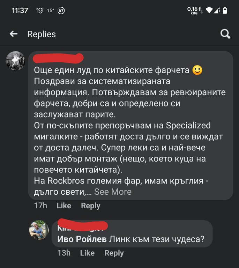
Task: Tap the 19° temperature indicator
Action: (x=39, y=10)
